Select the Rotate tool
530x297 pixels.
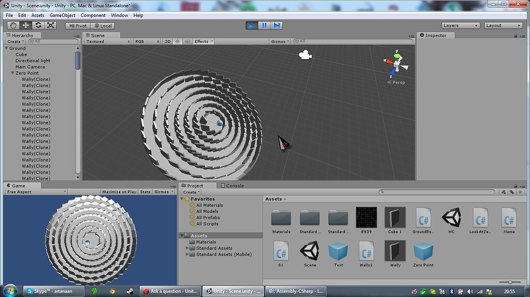[x=38, y=25]
